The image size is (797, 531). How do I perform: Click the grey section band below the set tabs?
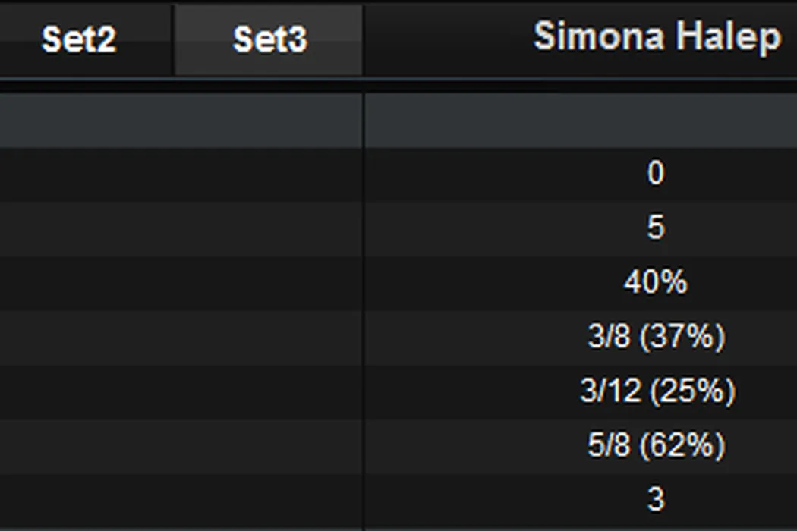click(181, 120)
